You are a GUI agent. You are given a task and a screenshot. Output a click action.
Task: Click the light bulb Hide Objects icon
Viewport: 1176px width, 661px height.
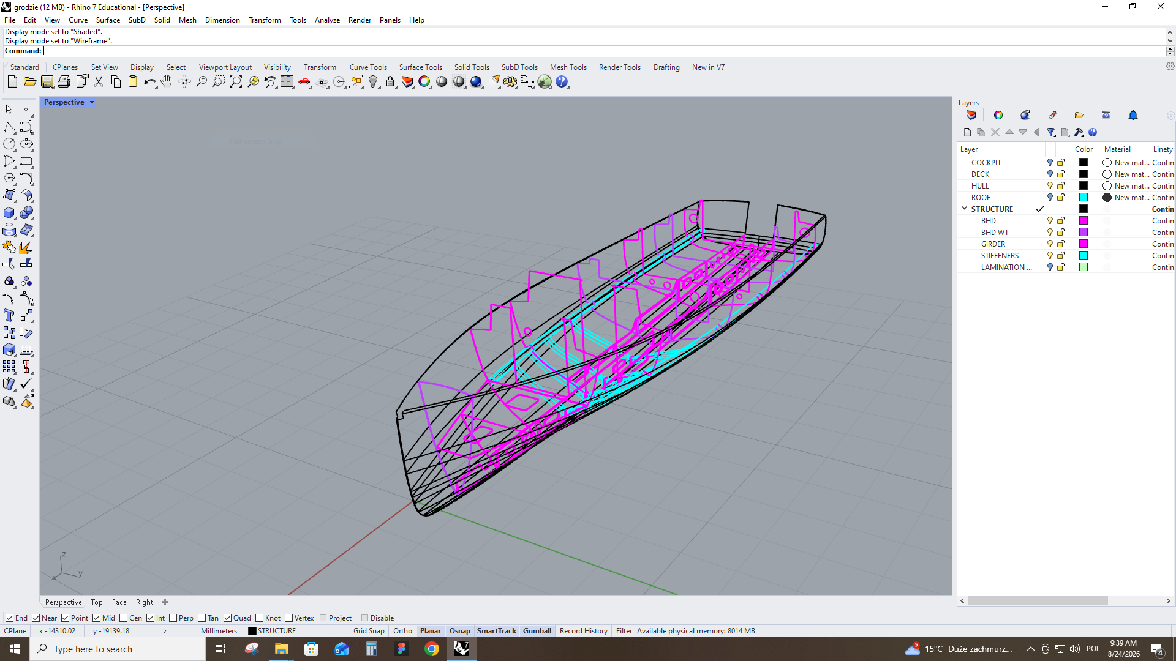pyautogui.click(x=373, y=82)
